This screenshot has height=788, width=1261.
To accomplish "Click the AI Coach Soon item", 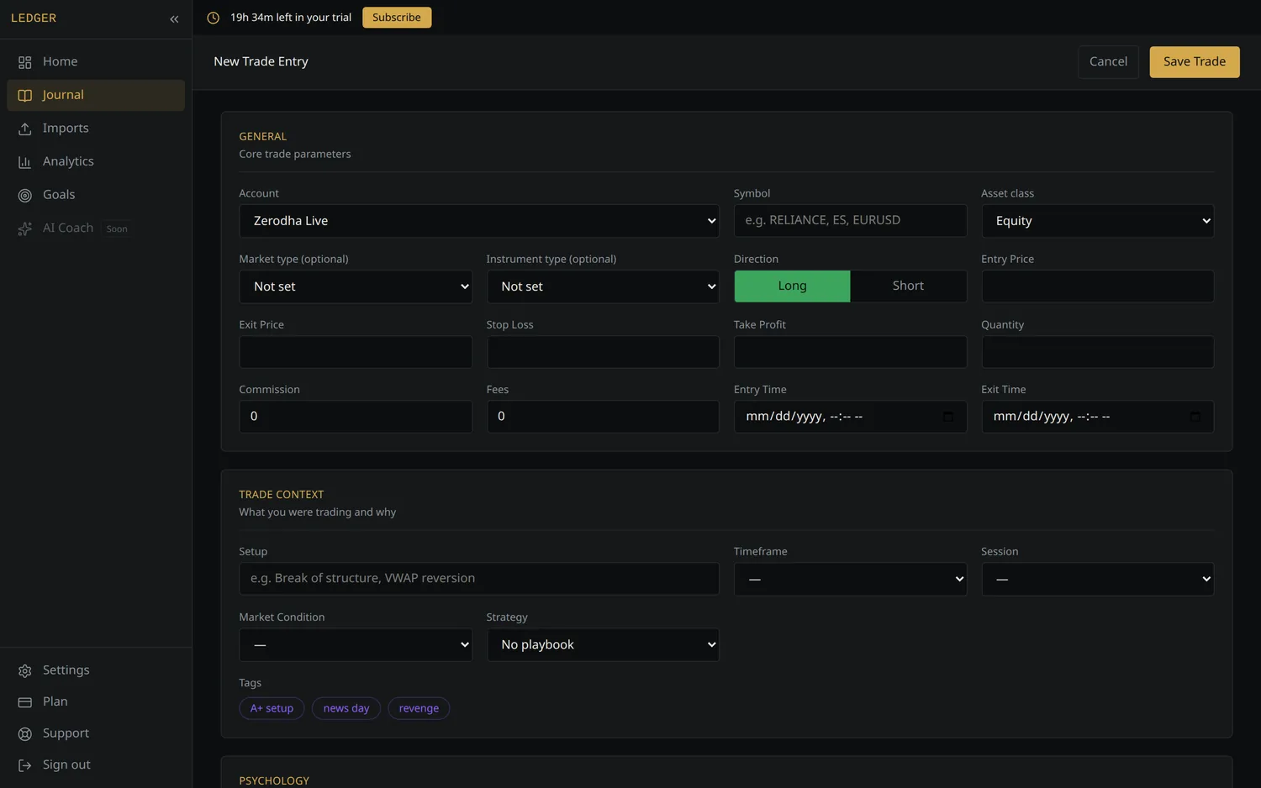I will point(96,229).
